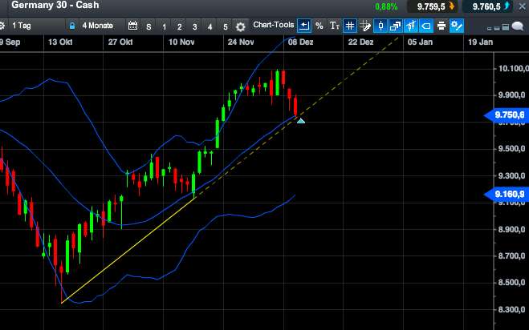Click the 9.160,9 price marker label
This screenshot has width=529, height=330.
point(507,195)
